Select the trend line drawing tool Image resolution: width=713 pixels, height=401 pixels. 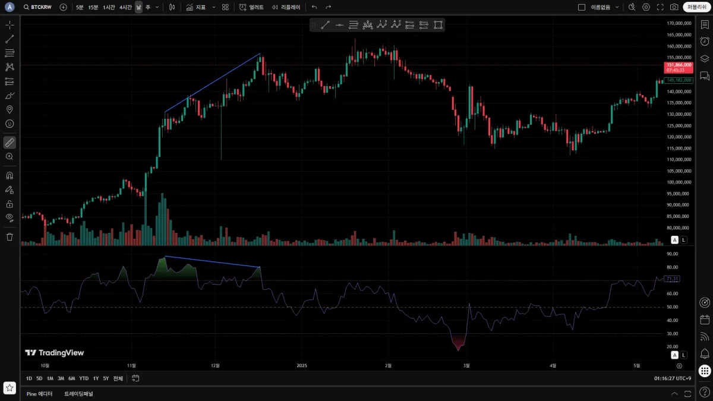10,39
